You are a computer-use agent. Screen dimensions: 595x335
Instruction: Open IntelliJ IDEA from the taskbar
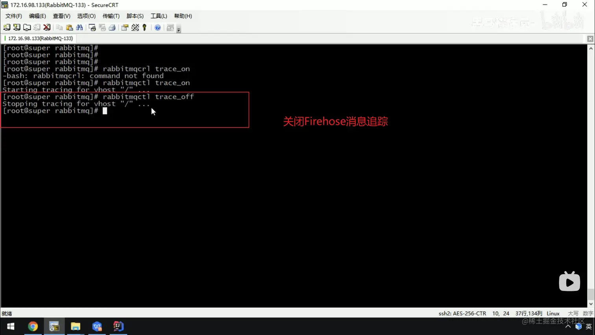118,326
